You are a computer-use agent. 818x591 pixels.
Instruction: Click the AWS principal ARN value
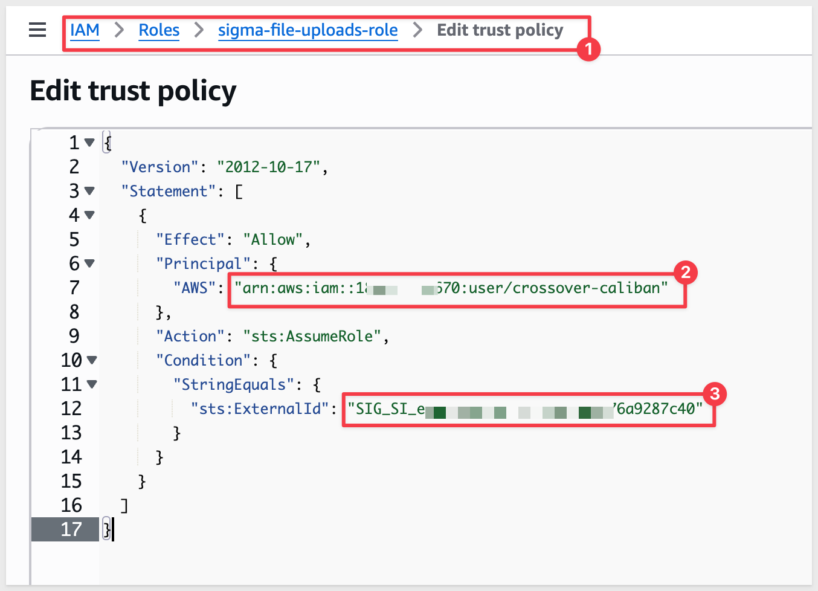pos(451,288)
